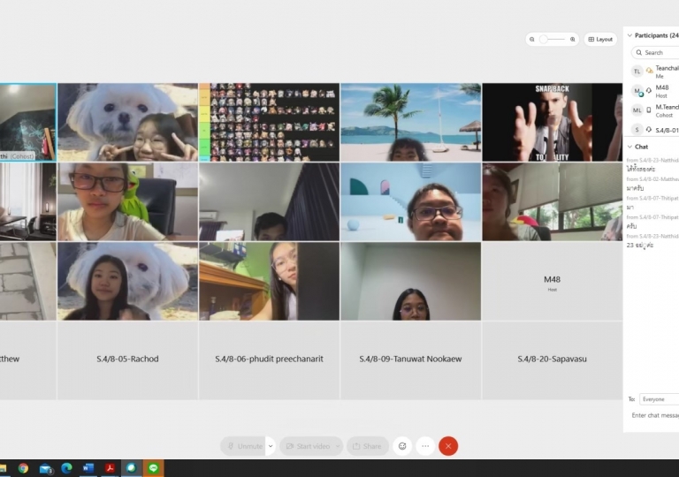Screen dimensions: 679x477
Task: Select the S.4/8-09-Tanuwat Nookaew tile
Action: [x=410, y=360]
